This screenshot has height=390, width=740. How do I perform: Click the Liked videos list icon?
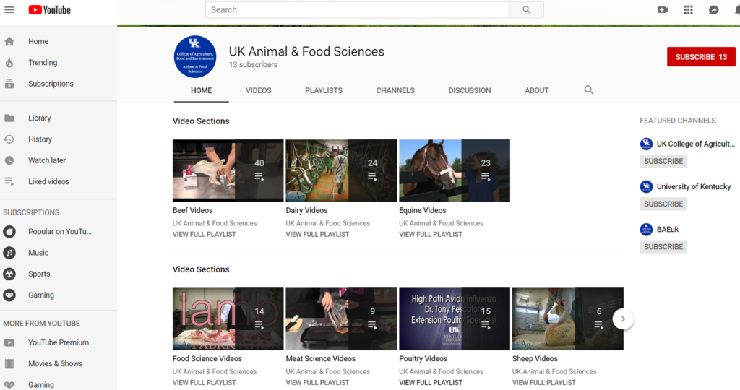9,181
